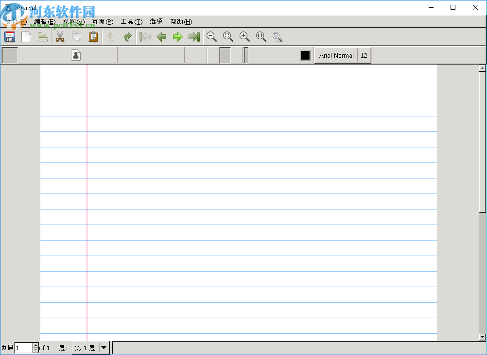Click the vertical scrollbar up arrow
Image resolution: width=487 pixels, height=355 pixels.
482,68
